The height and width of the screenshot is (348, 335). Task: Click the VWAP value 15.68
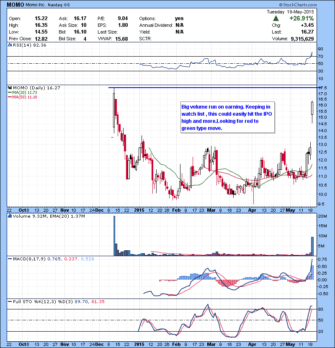(x=121, y=39)
